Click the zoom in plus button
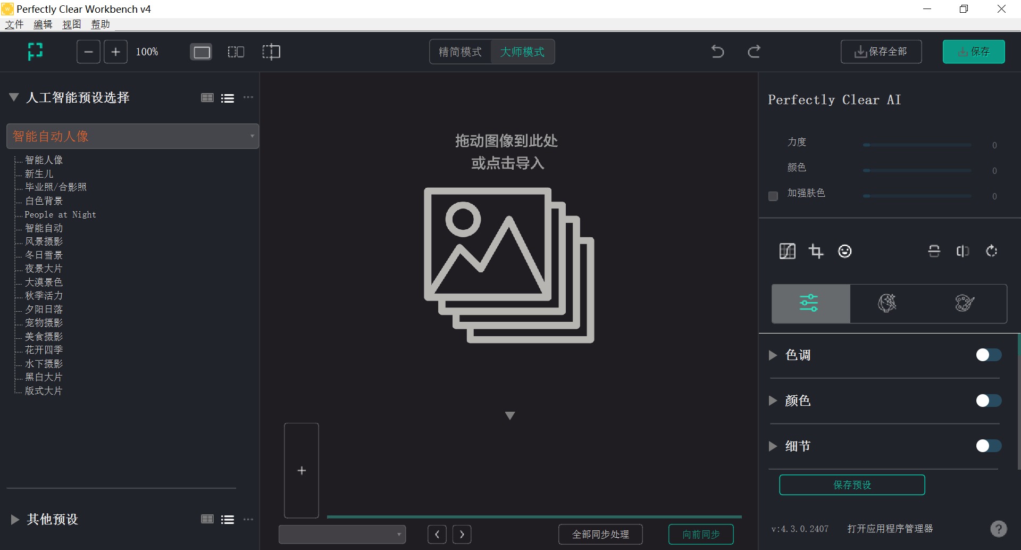 point(115,52)
